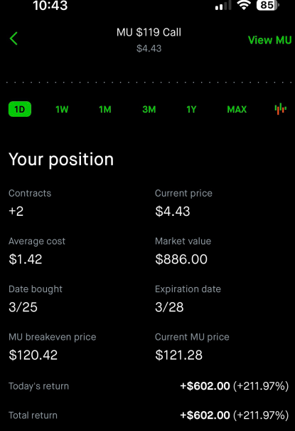Tap the battery indicator showing 85

[268, 5]
